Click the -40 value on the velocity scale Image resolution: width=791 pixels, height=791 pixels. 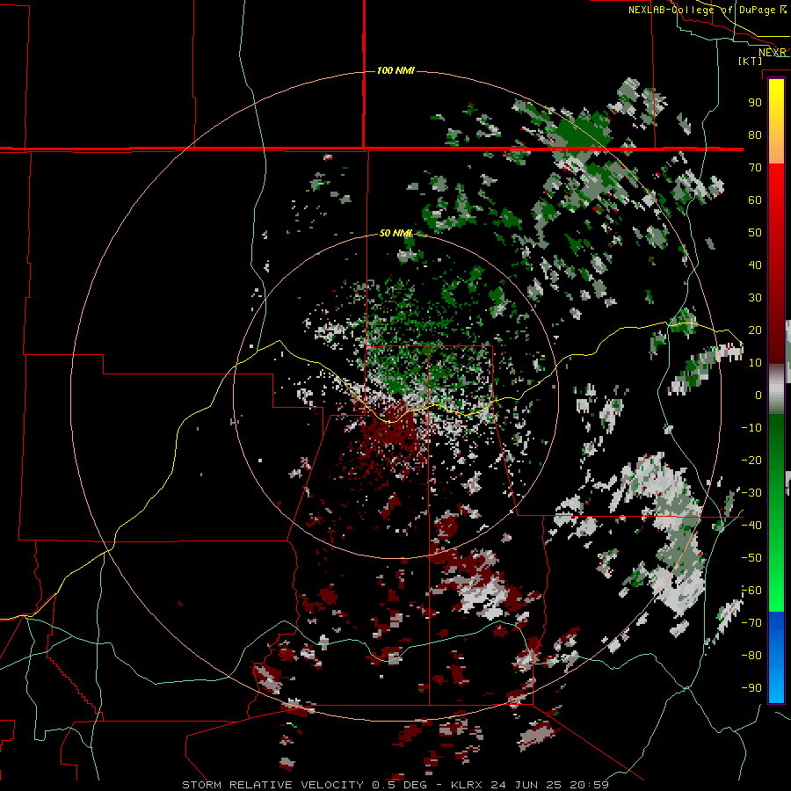(751, 526)
